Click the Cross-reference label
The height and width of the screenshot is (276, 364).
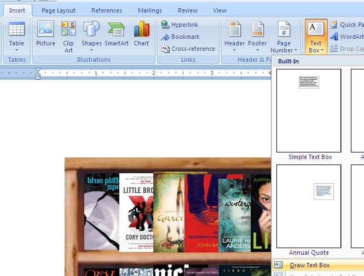[193, 49]
